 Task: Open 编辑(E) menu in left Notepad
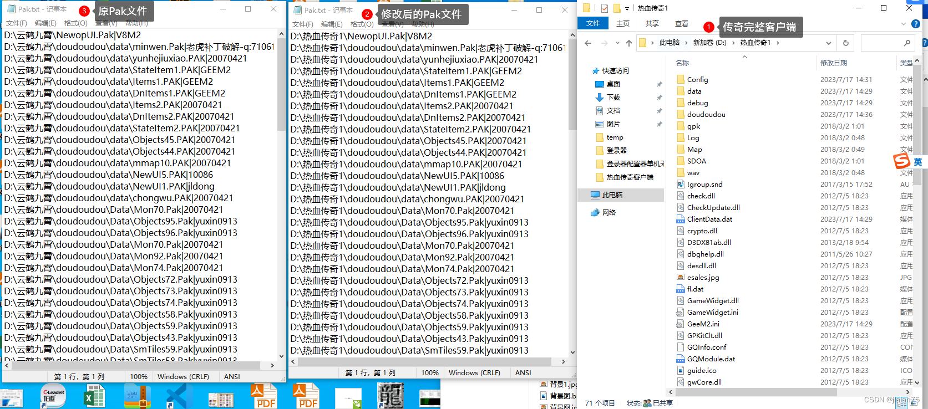click(45, 23)
